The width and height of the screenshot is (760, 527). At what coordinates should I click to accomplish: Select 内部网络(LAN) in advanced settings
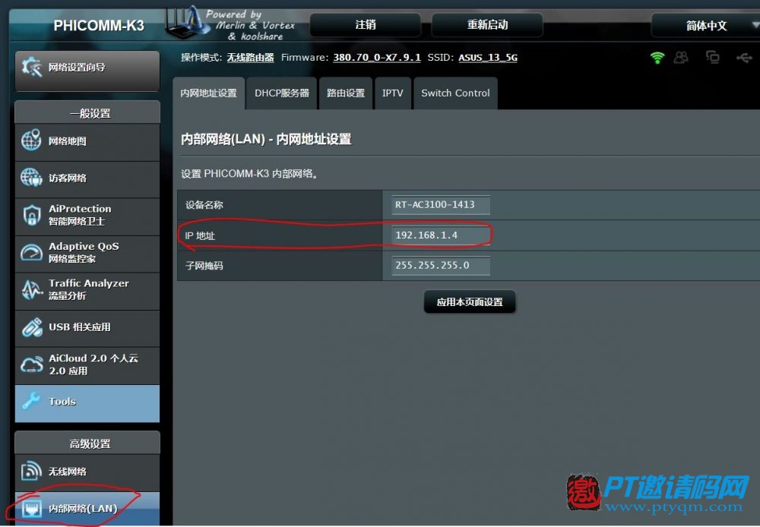click(x=87, y=509)
